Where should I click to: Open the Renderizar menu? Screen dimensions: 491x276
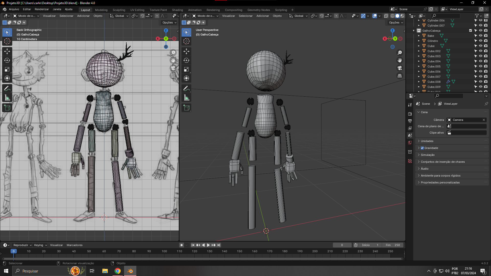point(42,9)
